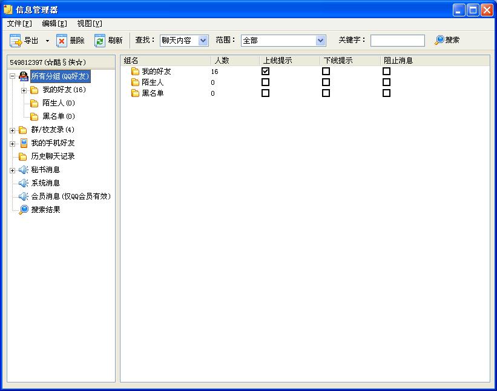Click the 下线提示 column header
The image size is (497, 391).
350,60
